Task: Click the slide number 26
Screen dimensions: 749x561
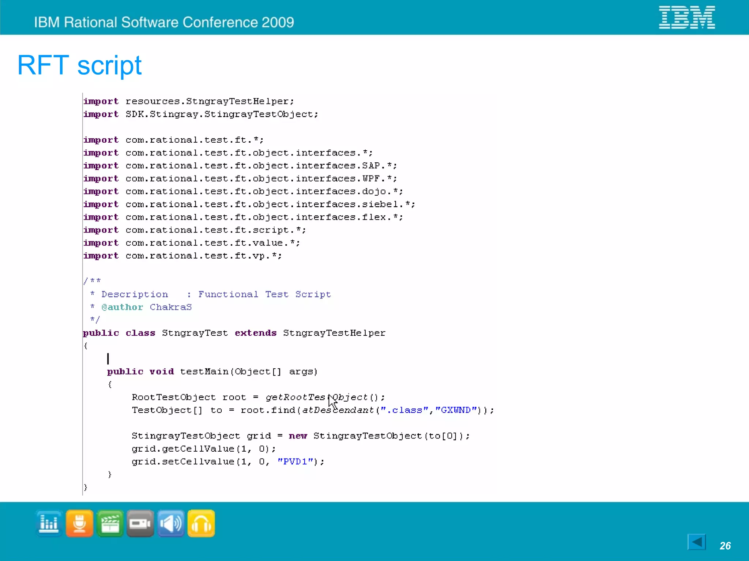Action: point(725,546)
